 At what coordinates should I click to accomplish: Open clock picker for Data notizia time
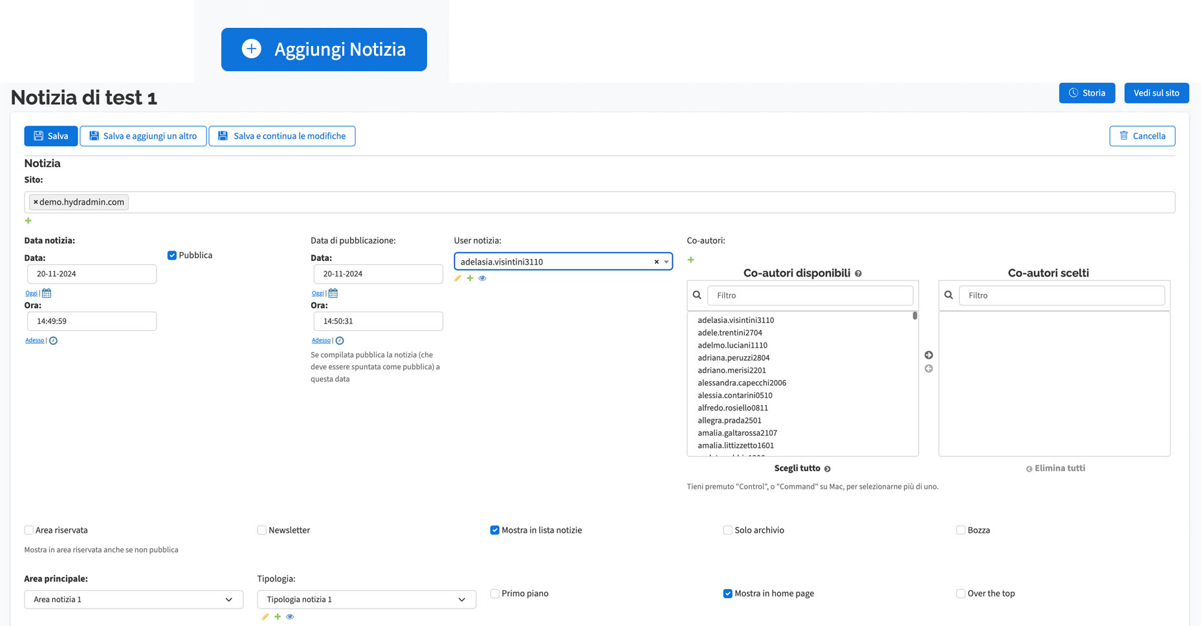click(x=53, y=341)
